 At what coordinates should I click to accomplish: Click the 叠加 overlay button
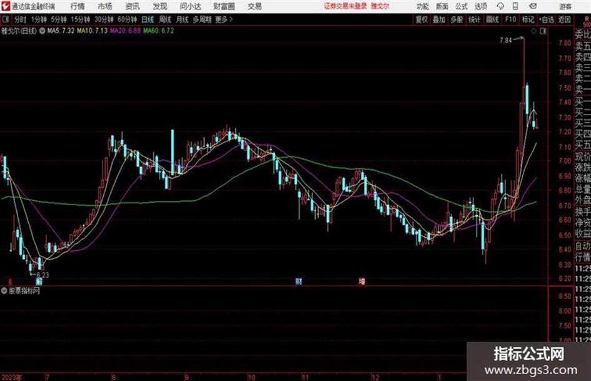point(439,19)
